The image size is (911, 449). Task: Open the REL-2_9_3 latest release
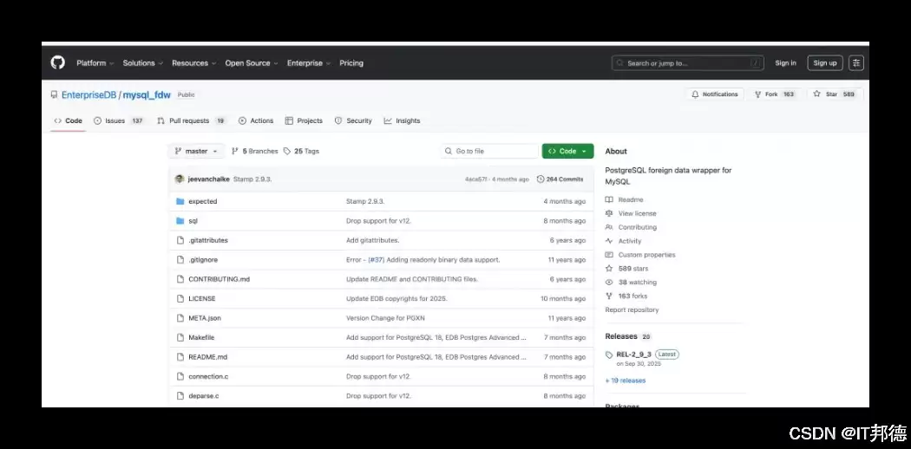coord(633,354)
